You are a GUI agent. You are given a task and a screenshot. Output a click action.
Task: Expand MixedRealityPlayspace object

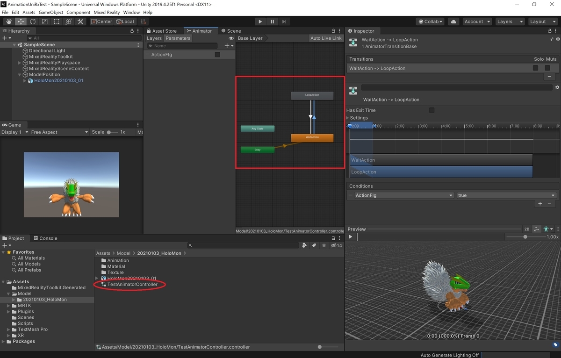coord(19,63)
